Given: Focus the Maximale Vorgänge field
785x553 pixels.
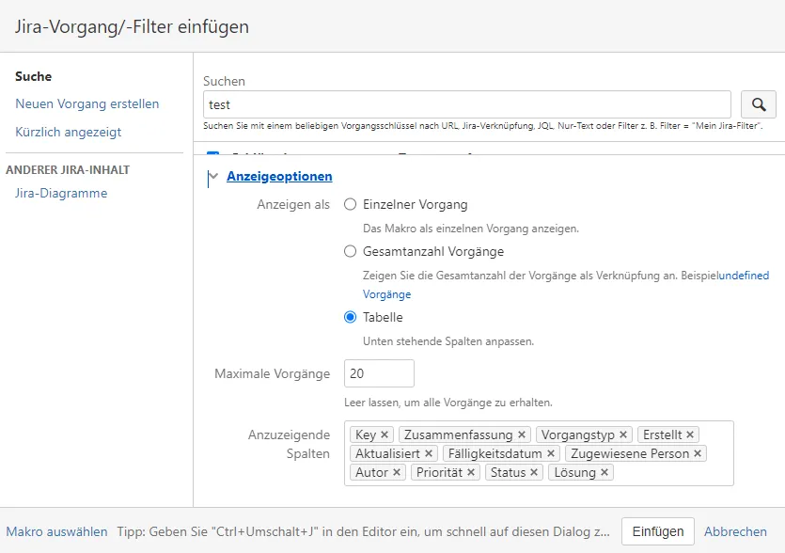Looking at the screenshot, I should point(379,373).
